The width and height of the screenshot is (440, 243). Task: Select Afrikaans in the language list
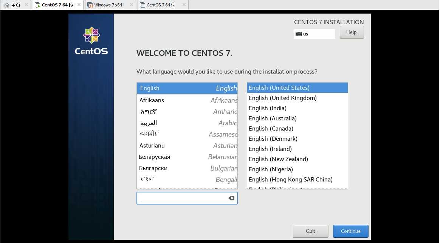pyautogui.click(x=187, y=100)
